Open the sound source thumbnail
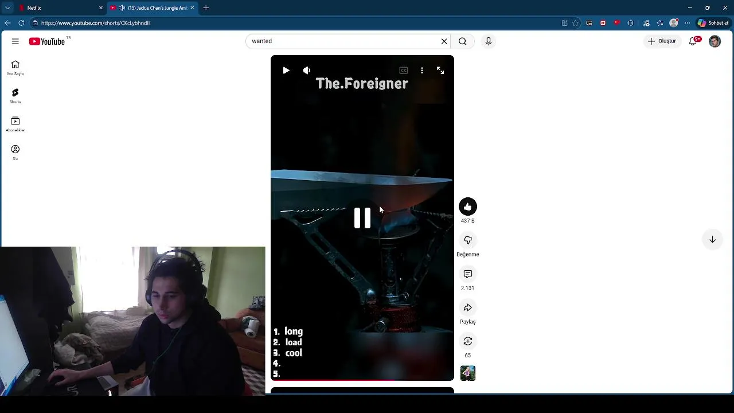This screenshot has width=734, height=413. click(x=468, y=373)
